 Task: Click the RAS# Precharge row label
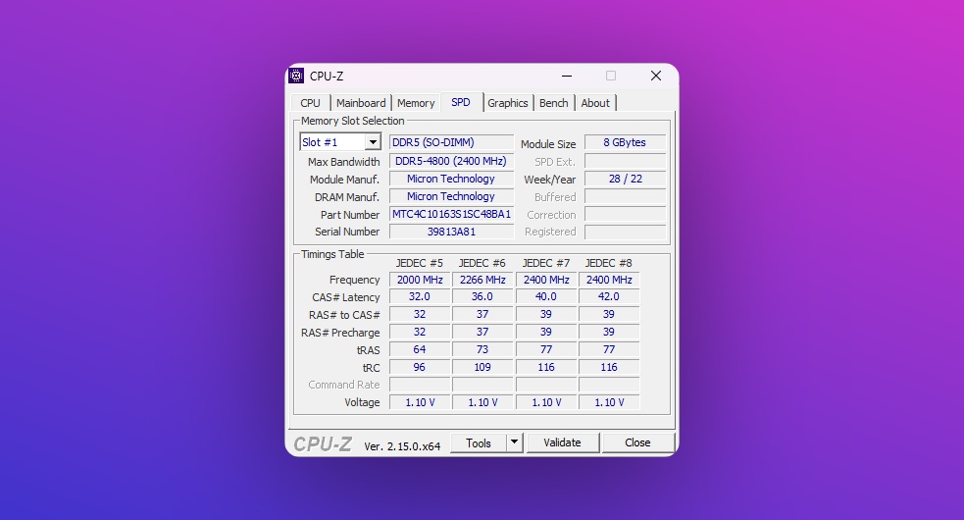pos(340,333)
